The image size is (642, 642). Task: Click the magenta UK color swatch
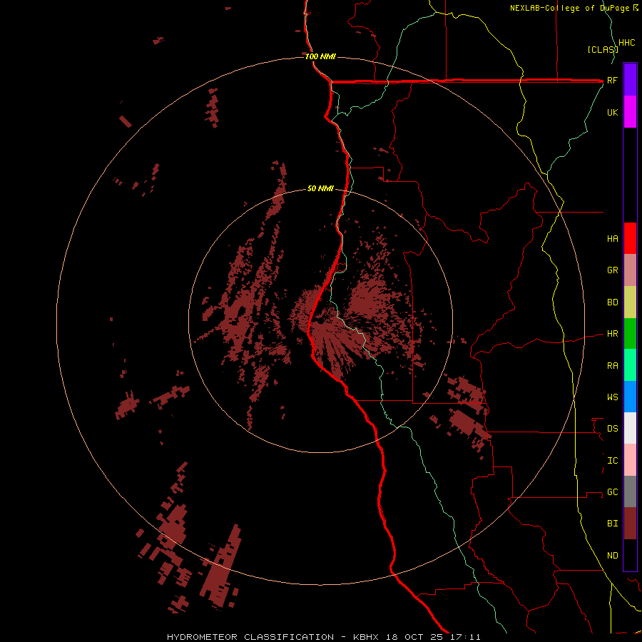tap(630, 111)
